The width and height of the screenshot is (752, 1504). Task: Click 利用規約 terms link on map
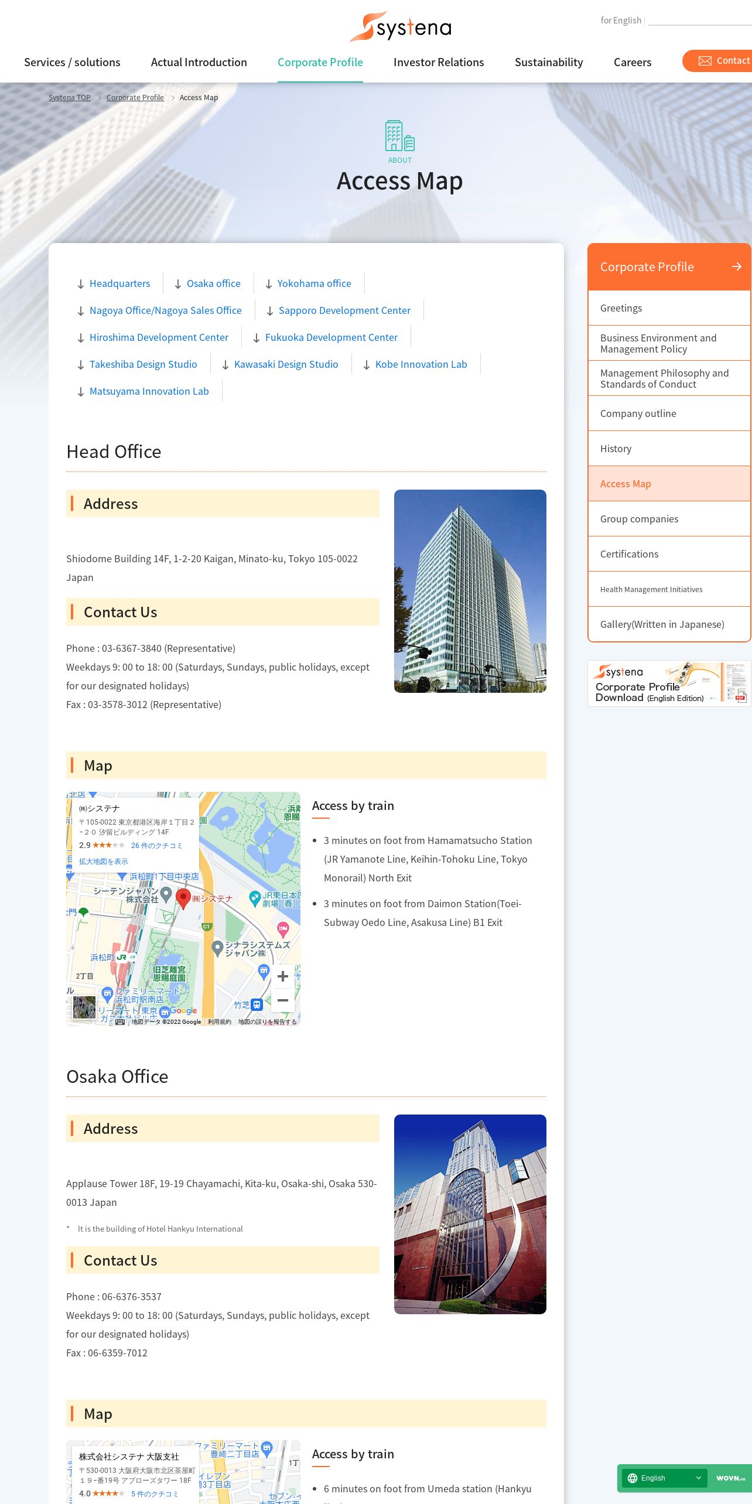click(x=220, y=1021)
